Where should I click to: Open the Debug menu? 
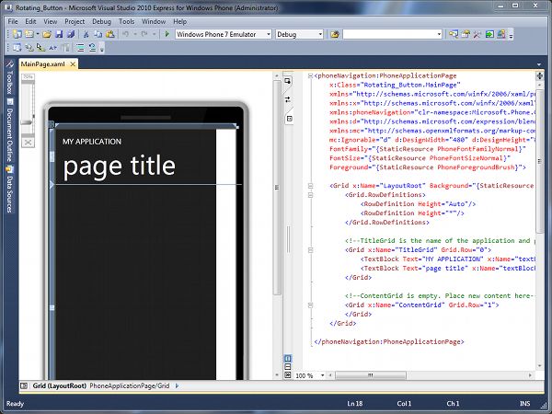pyautogui.click(x=101, y=21)
